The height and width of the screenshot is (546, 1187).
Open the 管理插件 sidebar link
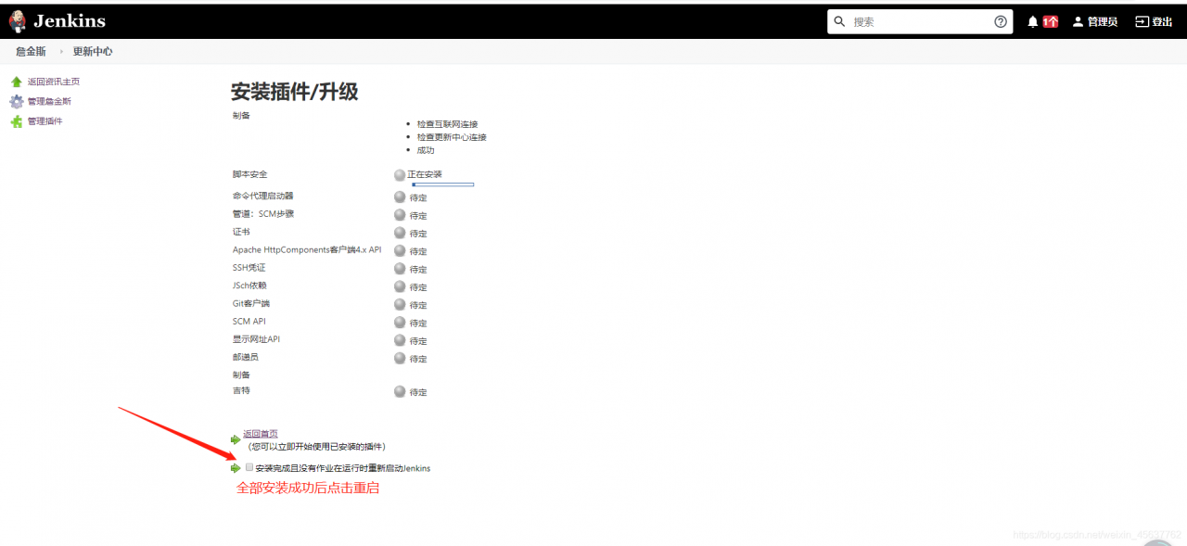45,121
